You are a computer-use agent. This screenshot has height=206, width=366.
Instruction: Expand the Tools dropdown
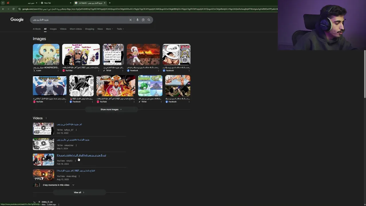click(x=120, y=29)
